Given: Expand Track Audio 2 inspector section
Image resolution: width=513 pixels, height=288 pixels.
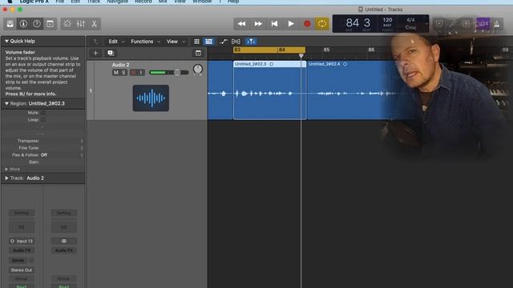Looking at the screenshot, I should pos(6,178).
